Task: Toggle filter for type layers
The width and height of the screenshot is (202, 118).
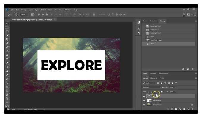Action: pos(165,83)
